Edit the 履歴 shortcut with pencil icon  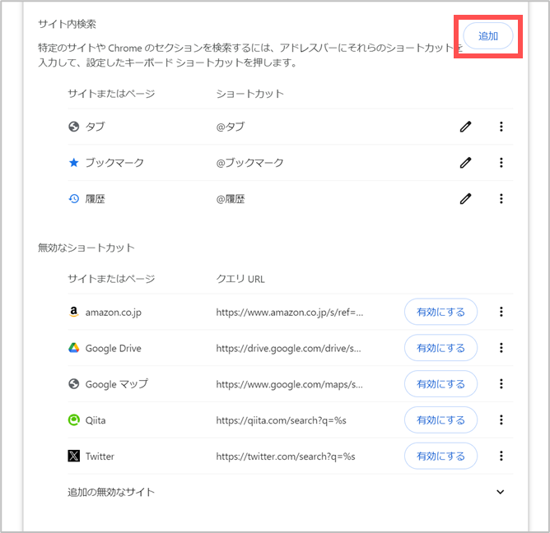tap(465, 199)
